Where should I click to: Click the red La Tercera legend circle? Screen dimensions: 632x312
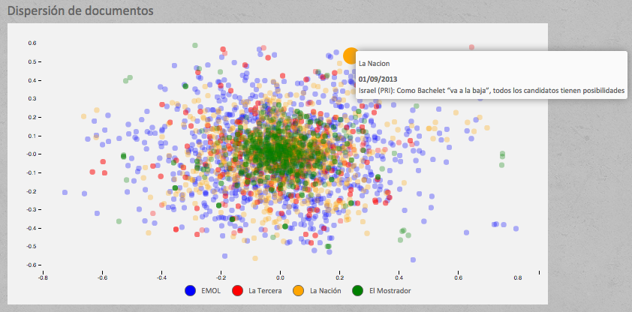point(238,291)
